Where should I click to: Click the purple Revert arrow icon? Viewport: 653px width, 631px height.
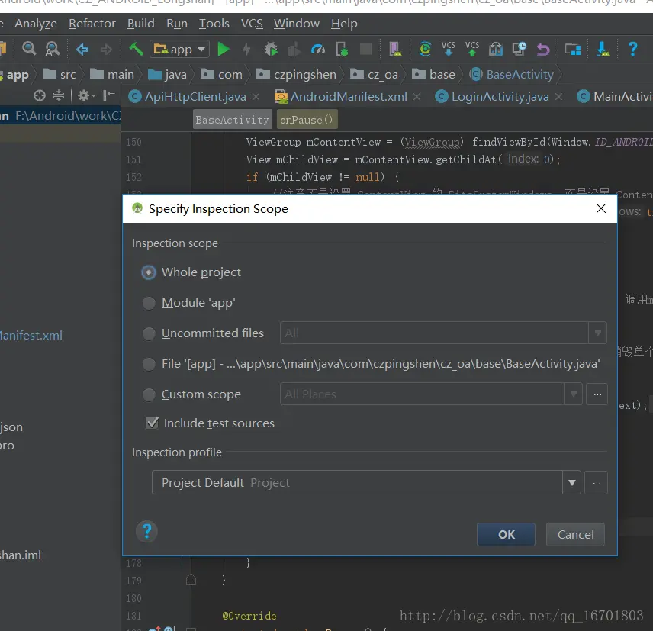click(x=543, y=49)
